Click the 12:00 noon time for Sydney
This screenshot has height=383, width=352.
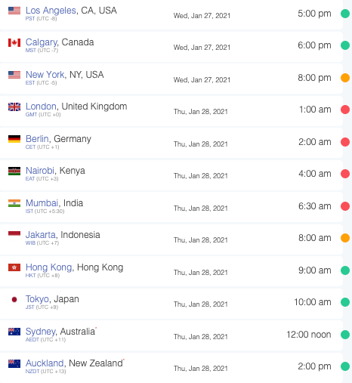309,335
